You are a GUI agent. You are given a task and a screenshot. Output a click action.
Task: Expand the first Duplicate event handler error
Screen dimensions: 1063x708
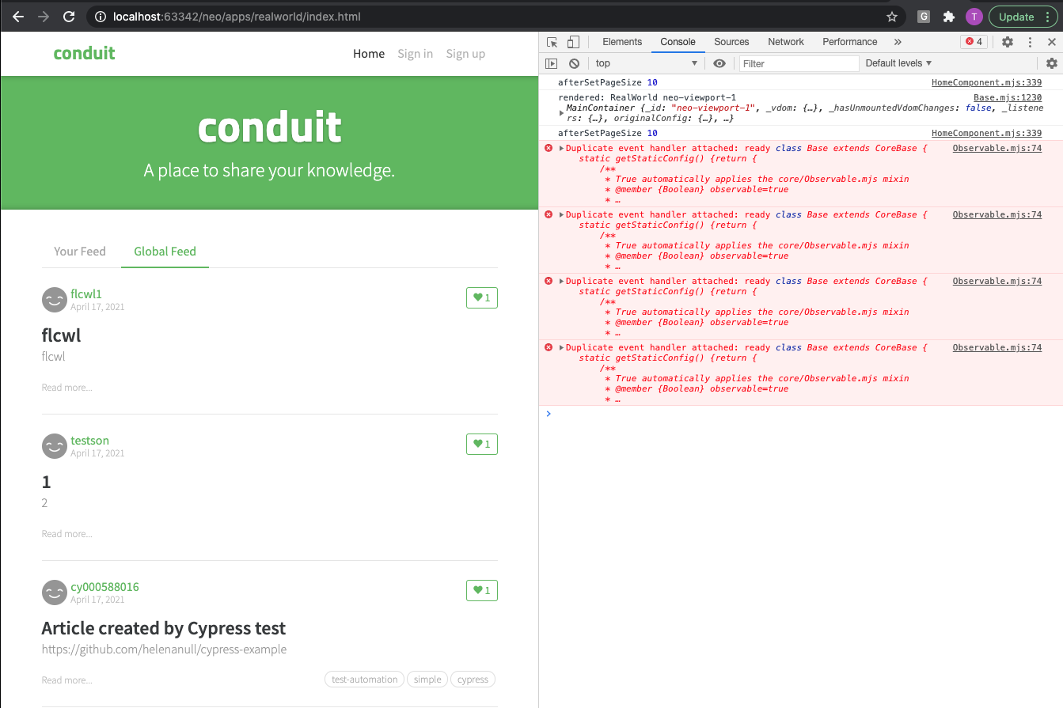(562, 148)
